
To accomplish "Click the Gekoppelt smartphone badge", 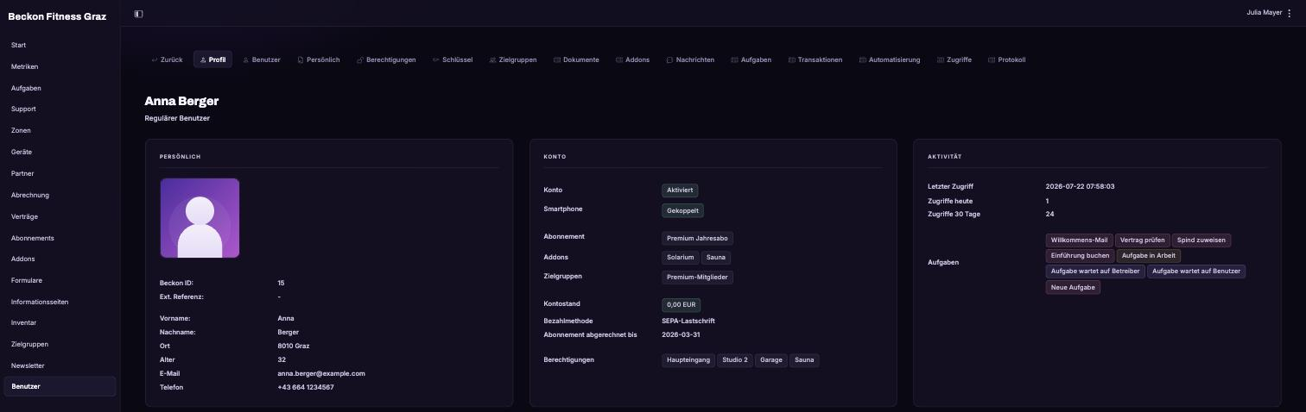I will click(682, 210).
